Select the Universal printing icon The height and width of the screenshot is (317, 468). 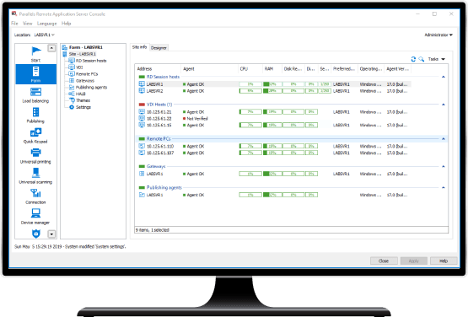click(35, 153)
